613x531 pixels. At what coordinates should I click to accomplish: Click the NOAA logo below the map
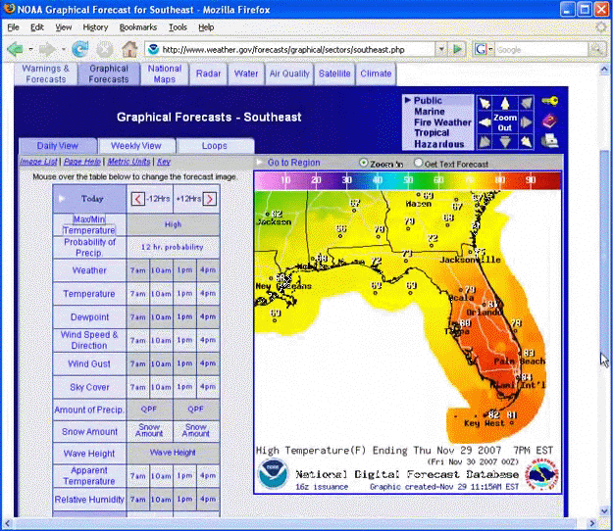[x=274, y=473]
